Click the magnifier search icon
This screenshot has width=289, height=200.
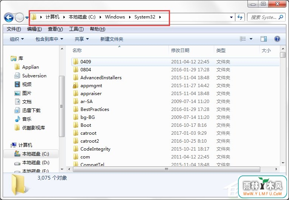tap(281, 17)
